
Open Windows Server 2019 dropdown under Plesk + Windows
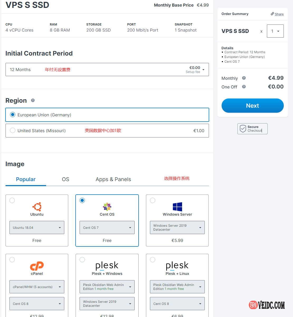pos(107,304)
